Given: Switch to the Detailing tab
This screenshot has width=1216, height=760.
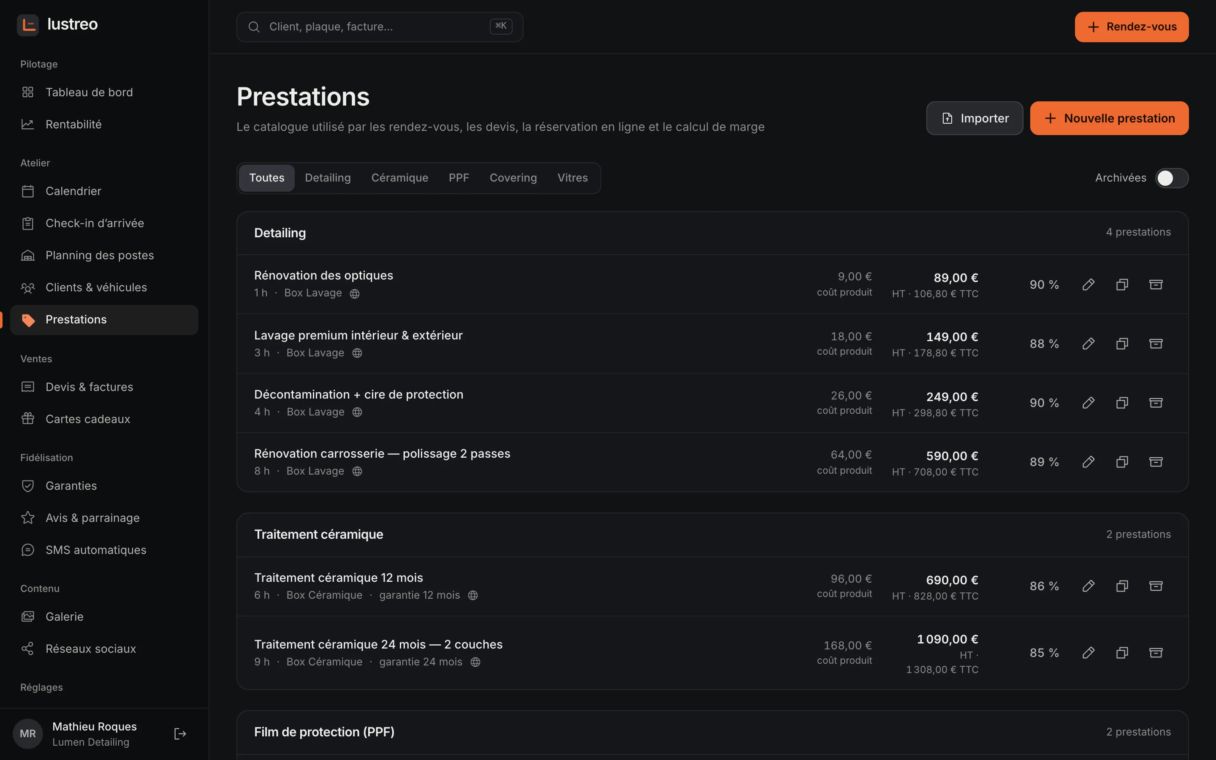Looking at the screenshot, I should [328, 178].
